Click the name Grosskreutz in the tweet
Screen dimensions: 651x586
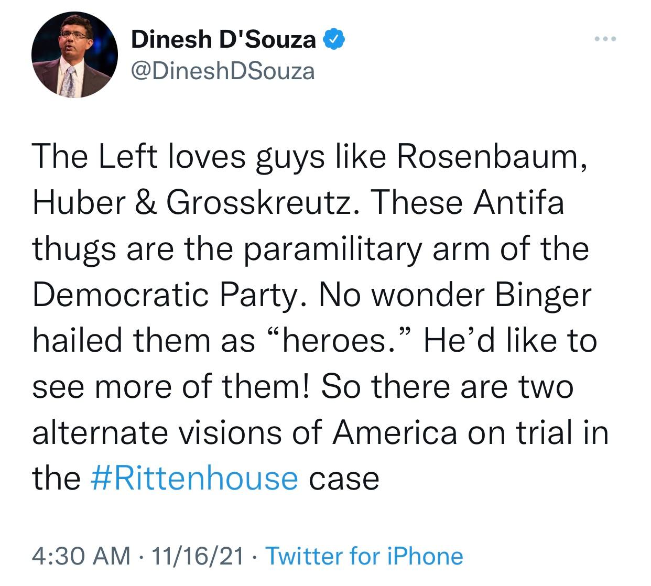tap(258, 202)
